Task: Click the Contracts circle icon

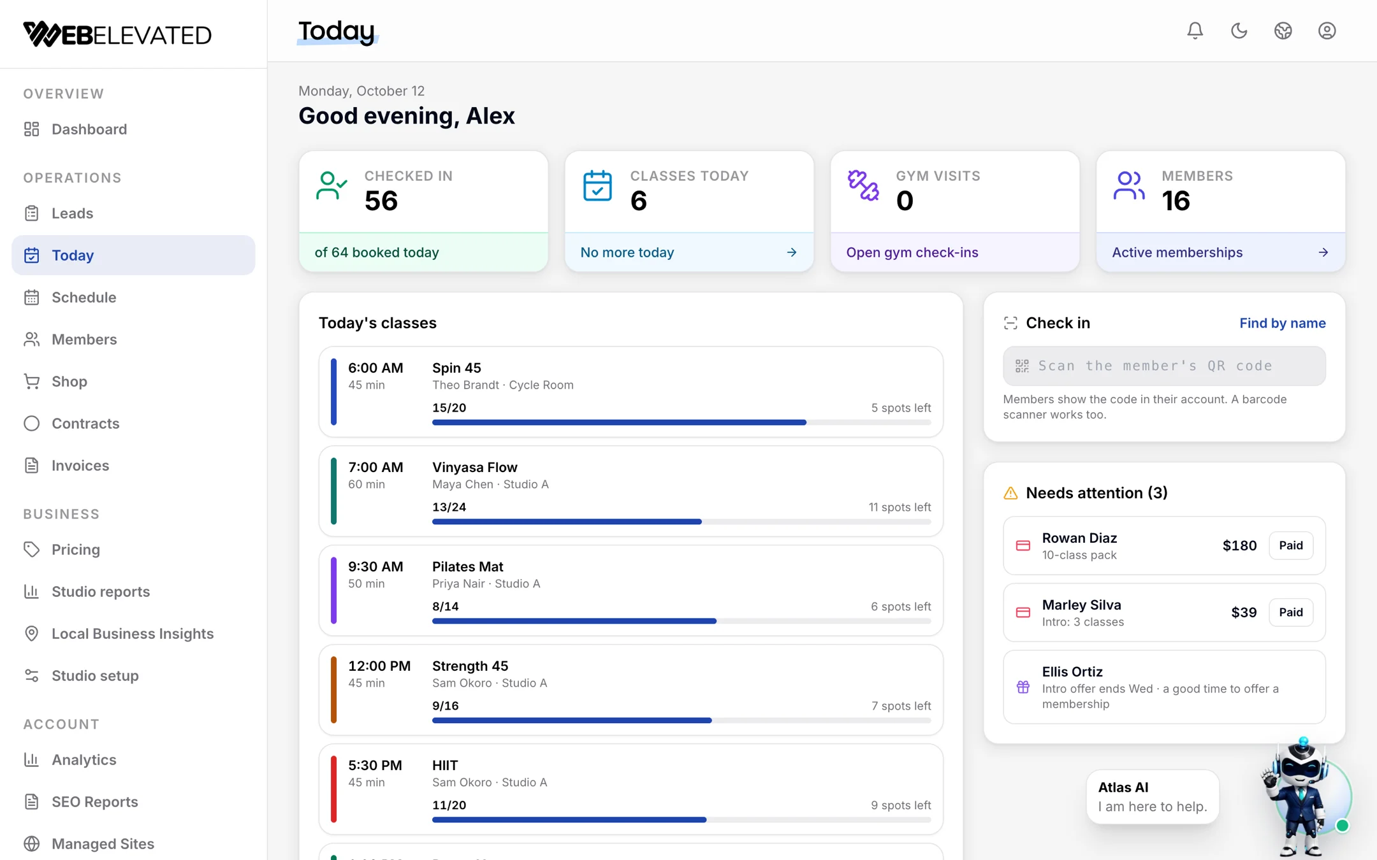Action: [x=32, y=424]
